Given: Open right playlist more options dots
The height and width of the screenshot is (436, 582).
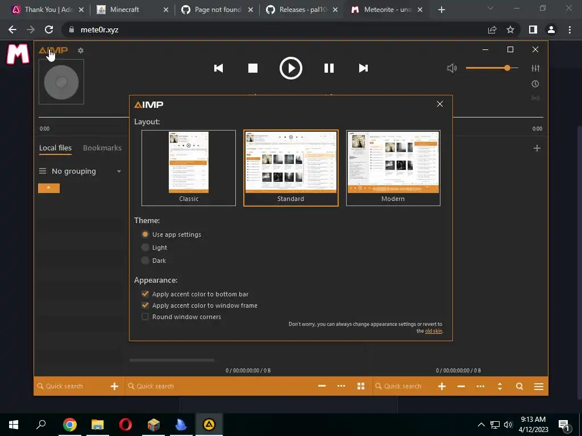Looking at the screenshot, I should (480, 386).
